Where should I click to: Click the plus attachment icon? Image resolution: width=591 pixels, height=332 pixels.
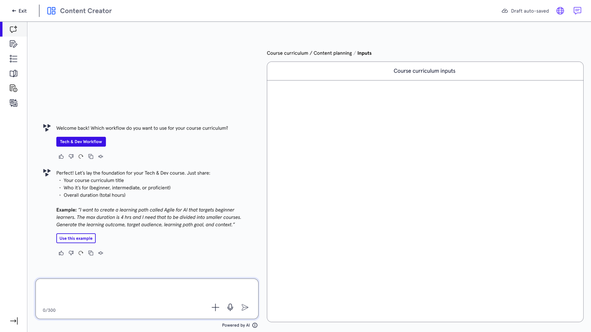coord(215,307)
